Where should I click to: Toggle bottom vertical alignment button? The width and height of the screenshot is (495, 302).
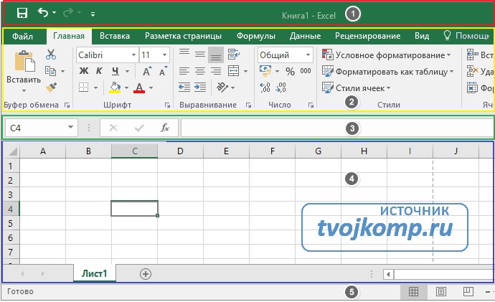[x=216, y=55]
